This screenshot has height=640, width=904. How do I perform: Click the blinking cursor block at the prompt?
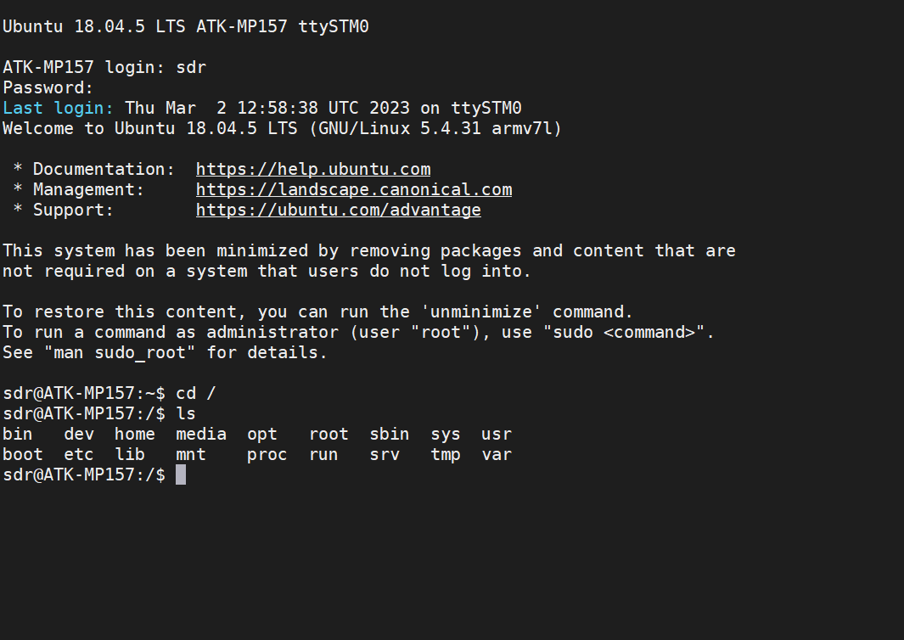[x=181, y=474]
